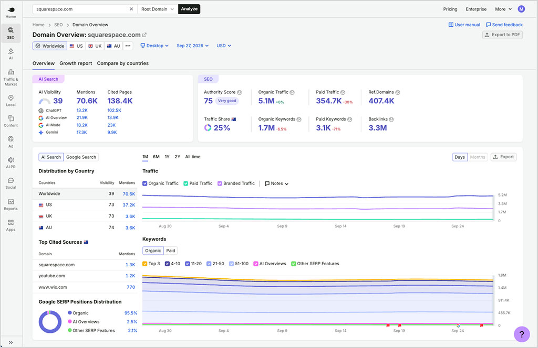Click the SEO breadcrumb link

[58, 25]
